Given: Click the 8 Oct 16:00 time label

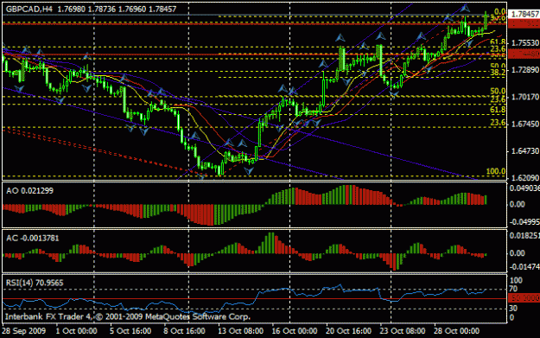Looking at the screenshot, I should pyautogui.click(x=185, y=331).
